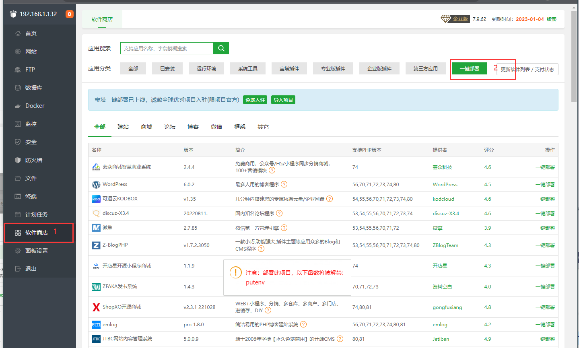Click the globe icon beside 网站
This screenshot has width=579, height=348.
pyautogui.click(x=18, y=51)
